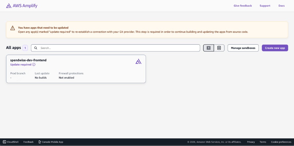The height and width of the screenshot is (146, 294).
Task: Click Manage sandboxes button
Action: [243, 48]
